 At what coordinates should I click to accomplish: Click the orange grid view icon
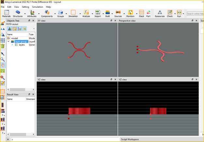[3, 91]
